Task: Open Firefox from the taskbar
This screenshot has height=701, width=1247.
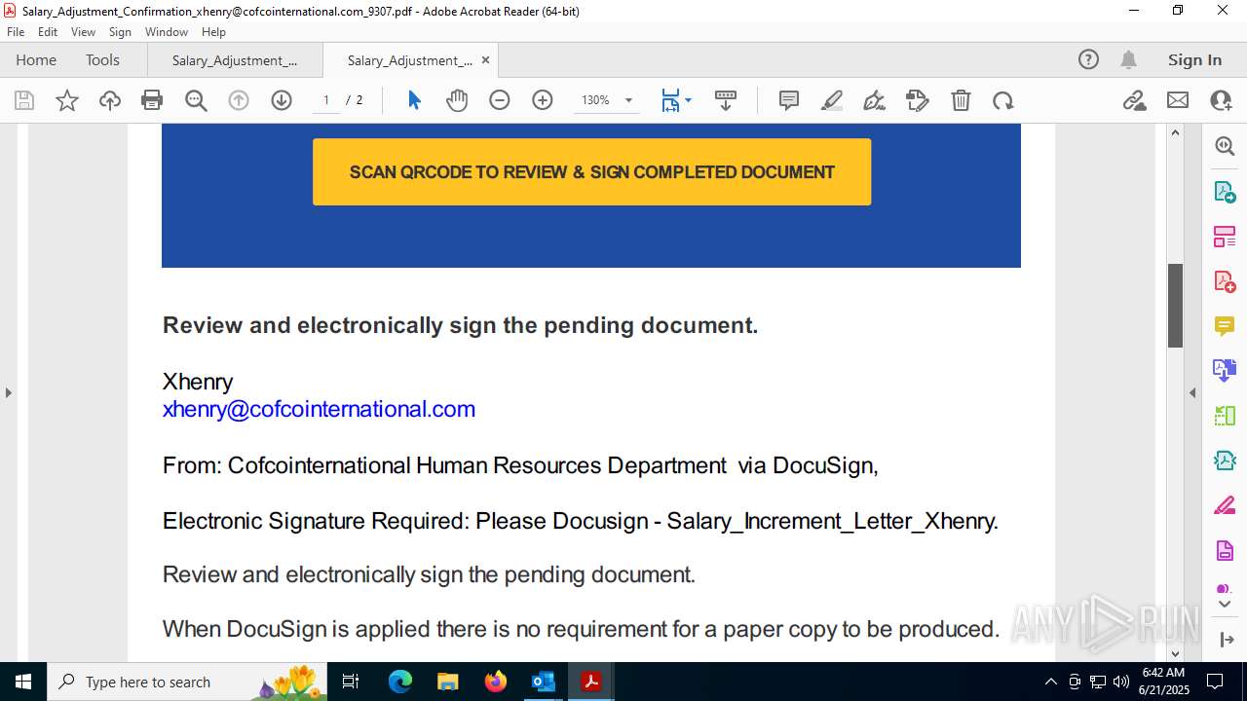Action: [495, 682]
